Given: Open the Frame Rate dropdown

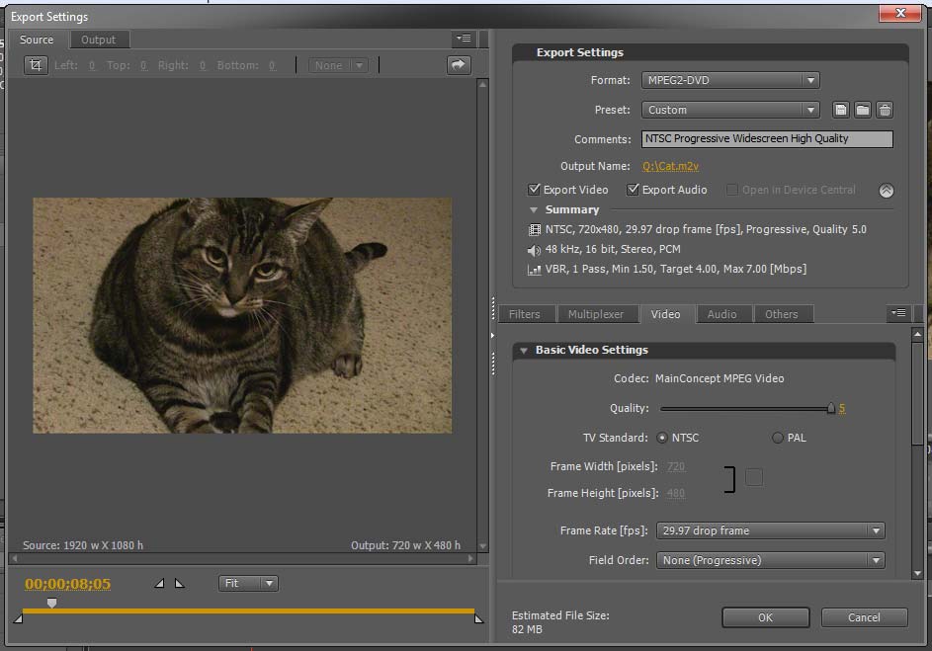Looking at the screenshot, I should (770, 530).
